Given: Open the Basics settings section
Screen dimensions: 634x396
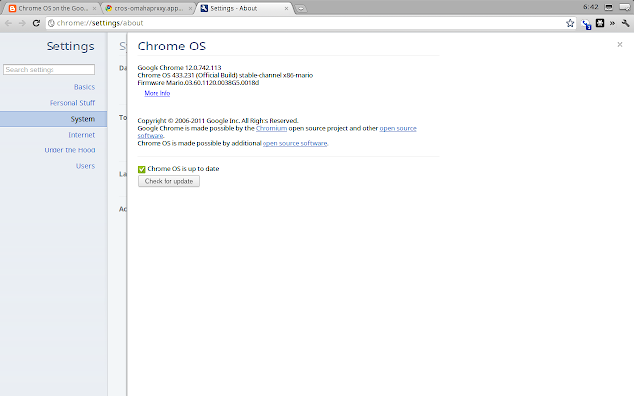Looking at the screenshot, I should [x=84, y=87].
